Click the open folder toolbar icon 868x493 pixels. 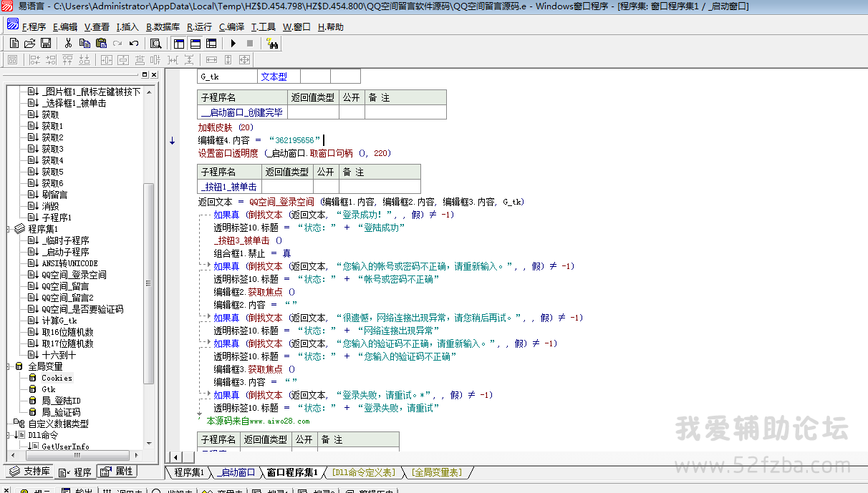click(x=29, y=43)
